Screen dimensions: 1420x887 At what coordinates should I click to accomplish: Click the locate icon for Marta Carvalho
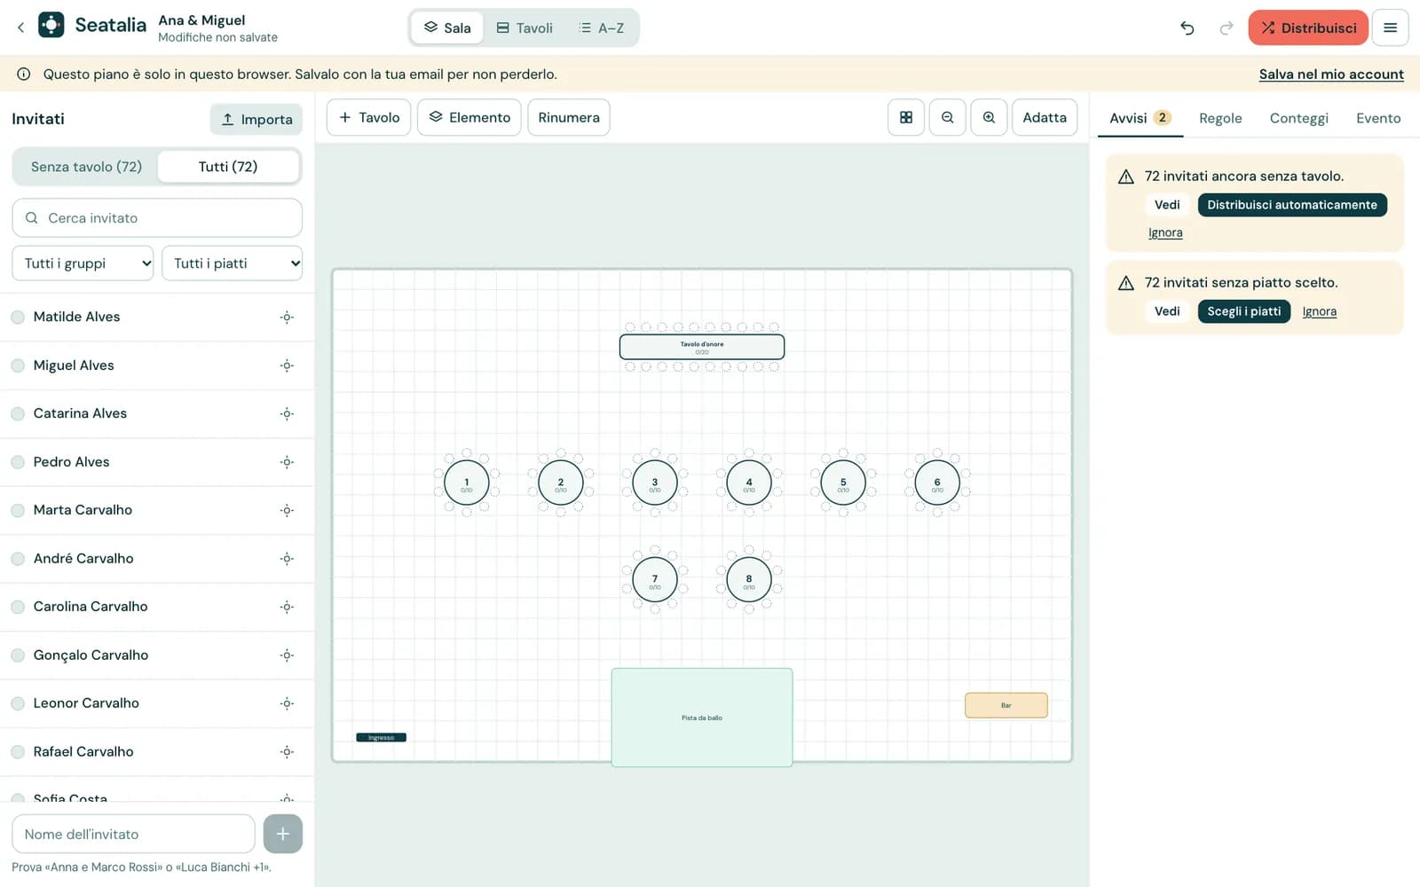[x=287, y=510]
